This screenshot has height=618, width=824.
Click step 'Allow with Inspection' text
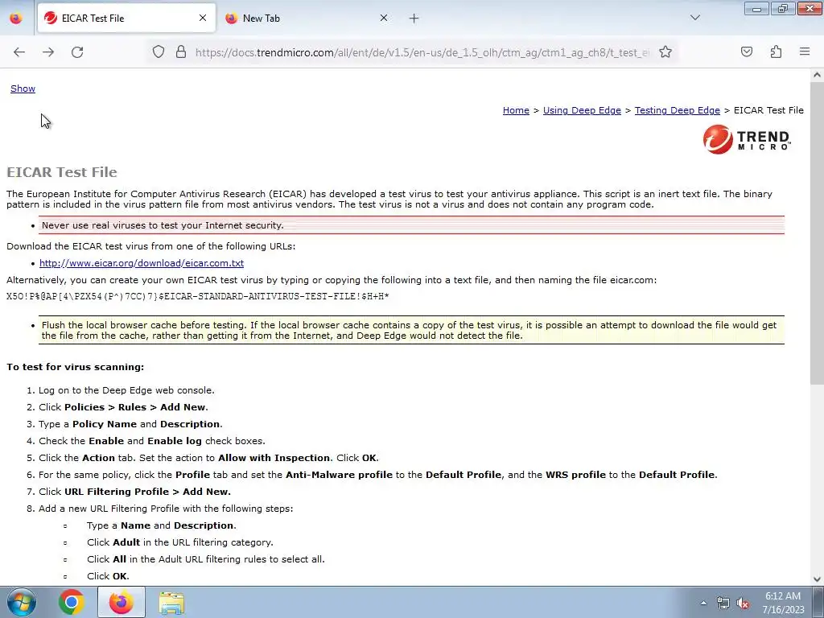[x=274, y=458]
